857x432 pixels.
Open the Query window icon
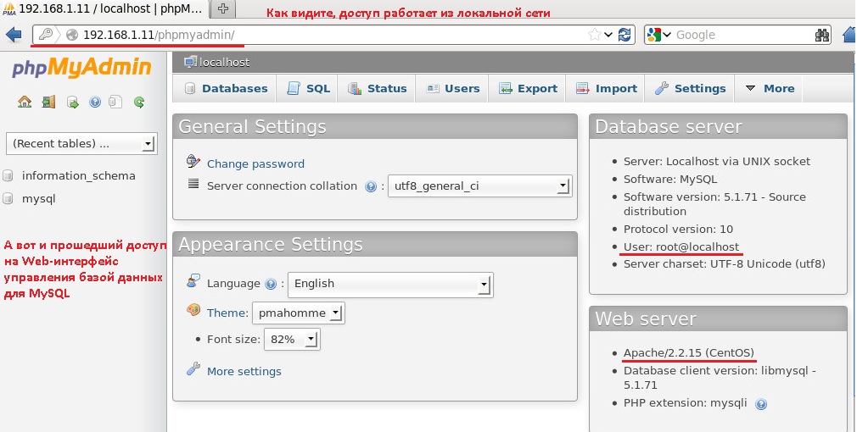tap(73, 102)
